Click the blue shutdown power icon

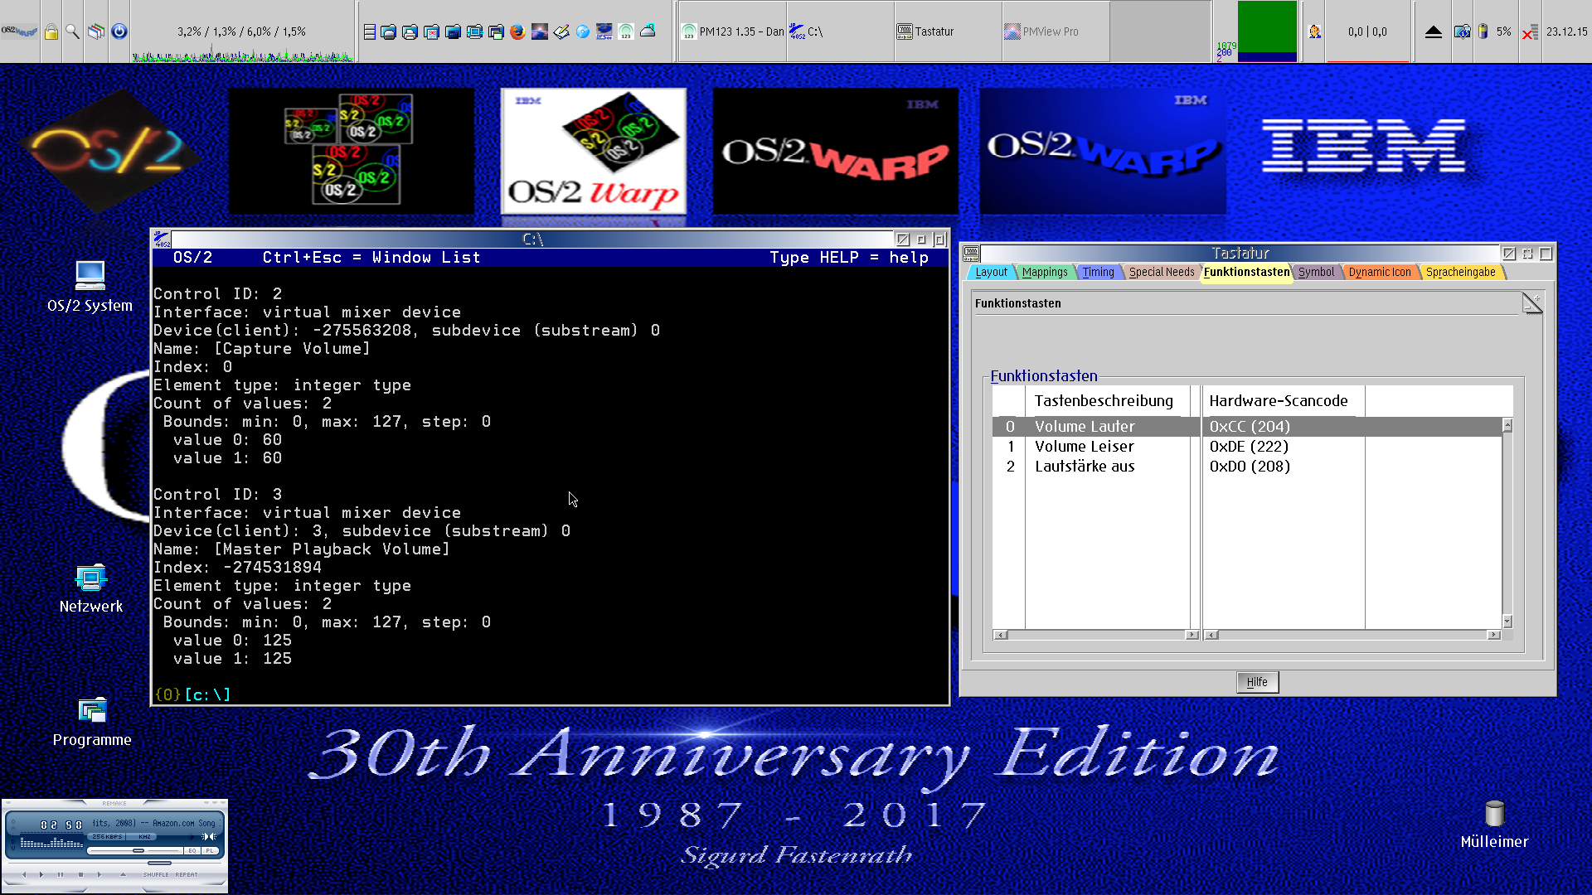click(119, 31)
